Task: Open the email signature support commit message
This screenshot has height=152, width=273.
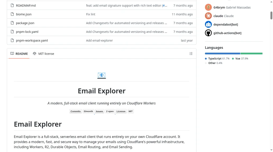Action: 124,5
